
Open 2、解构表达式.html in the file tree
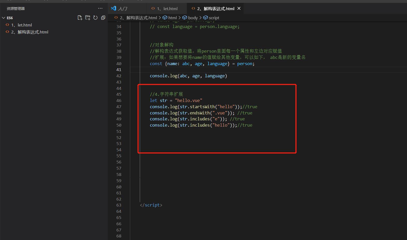point(30,32)
